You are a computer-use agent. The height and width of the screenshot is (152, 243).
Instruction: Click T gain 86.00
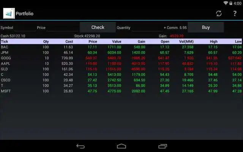tap(140, 85)
